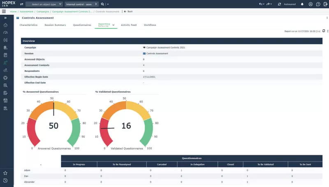This screenshot has width=329, height=187.
Task: Click the redo arrow button
Action: (269, 4)
